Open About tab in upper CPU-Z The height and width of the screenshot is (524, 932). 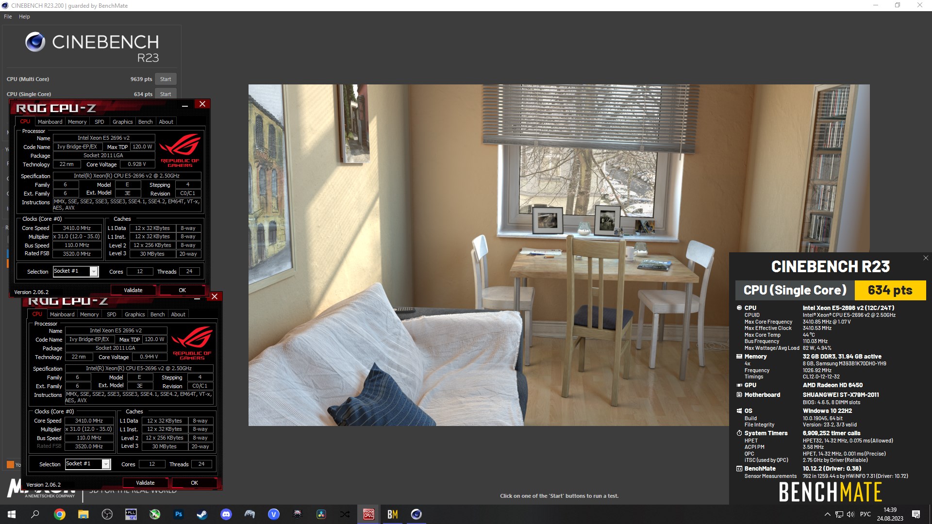coord(166,122)
